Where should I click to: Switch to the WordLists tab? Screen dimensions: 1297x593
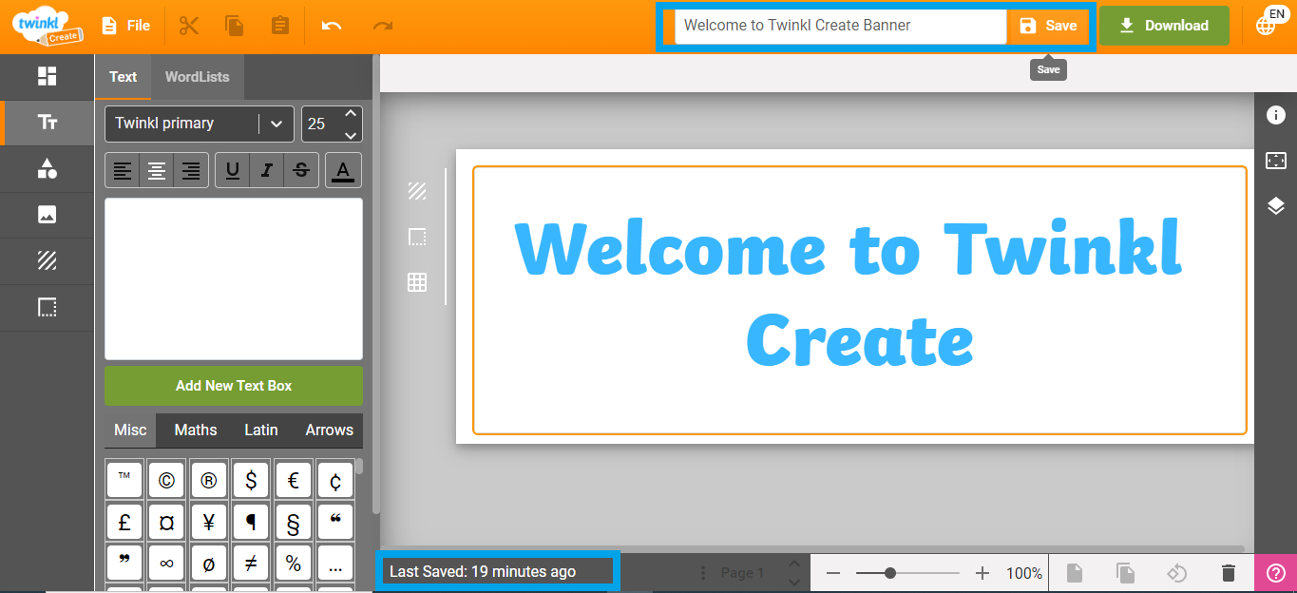[197, 77]
